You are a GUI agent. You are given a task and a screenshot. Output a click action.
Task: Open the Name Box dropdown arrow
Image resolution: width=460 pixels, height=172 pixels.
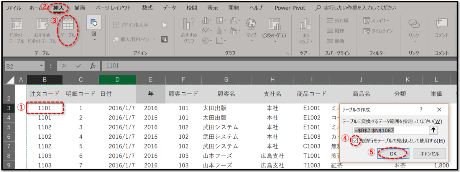pos(41,66)
